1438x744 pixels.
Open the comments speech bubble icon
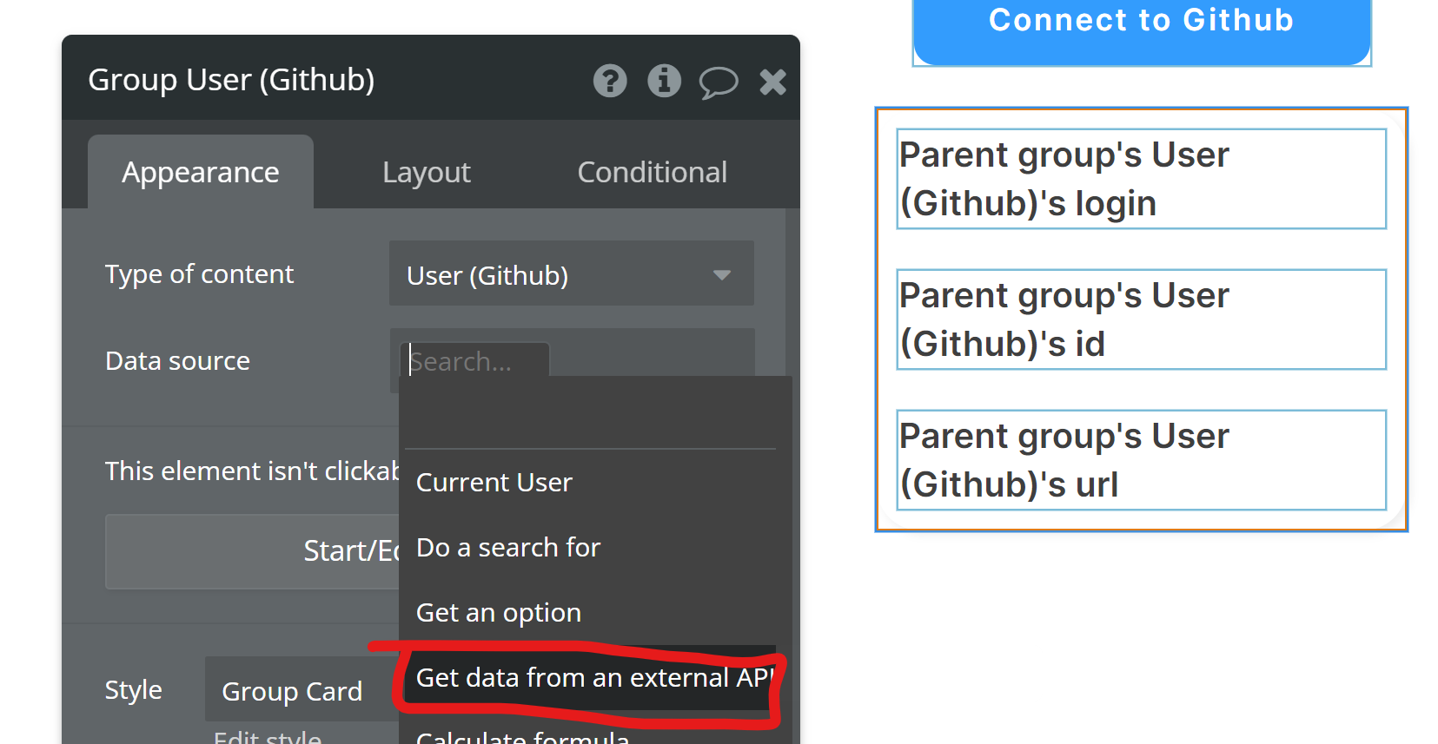tap(719, 82)
